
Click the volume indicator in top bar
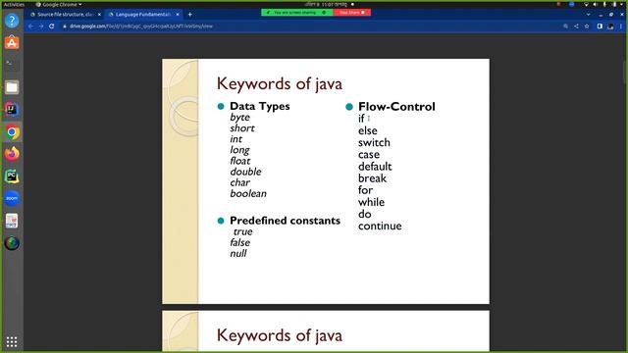(x=596, y=4)
